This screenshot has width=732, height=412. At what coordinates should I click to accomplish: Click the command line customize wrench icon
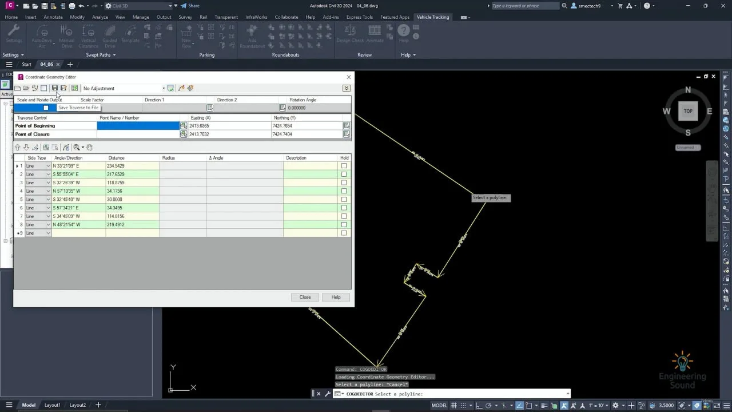tap(327, 394)
